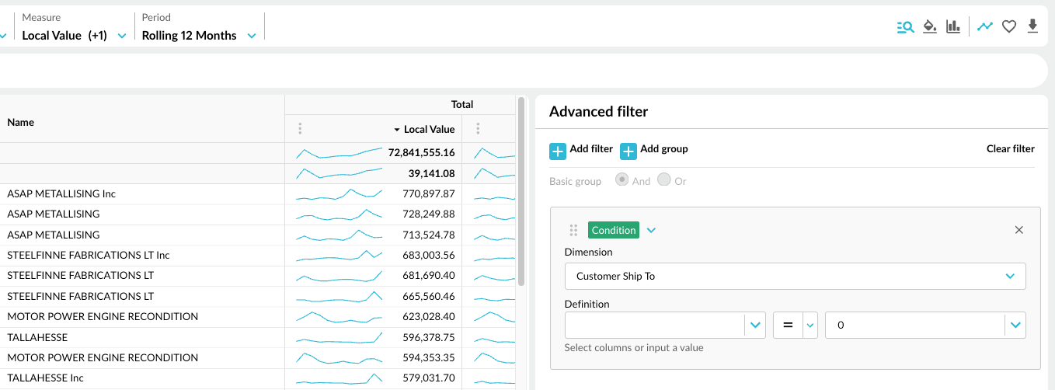Open the advanced filter search icon
Screen dimensions: 1055x390
[905, 26]
